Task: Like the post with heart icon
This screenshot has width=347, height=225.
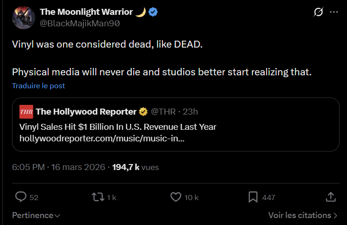Action: [x=176, y=197]
